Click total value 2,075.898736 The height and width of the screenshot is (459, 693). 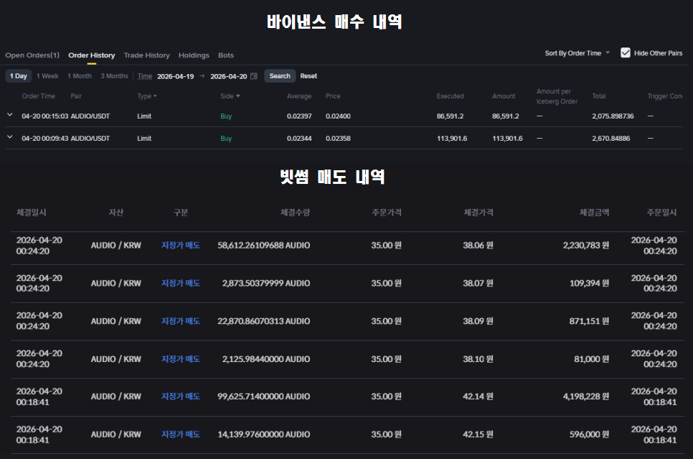[613, 116]
